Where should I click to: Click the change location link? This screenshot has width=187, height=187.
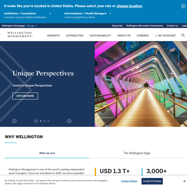coord(129,6)
